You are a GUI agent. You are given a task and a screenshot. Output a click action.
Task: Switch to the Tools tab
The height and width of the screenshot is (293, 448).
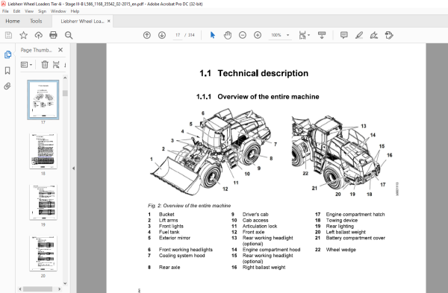36,21
